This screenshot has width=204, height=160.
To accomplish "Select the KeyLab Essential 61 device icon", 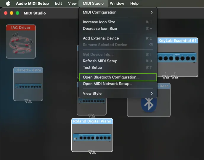I will 178,57.
